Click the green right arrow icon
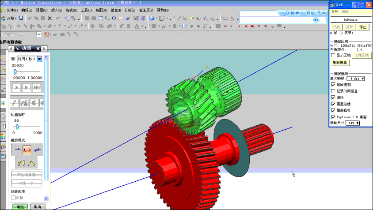This screenshot has width=373, height=210. click(198, 26)
